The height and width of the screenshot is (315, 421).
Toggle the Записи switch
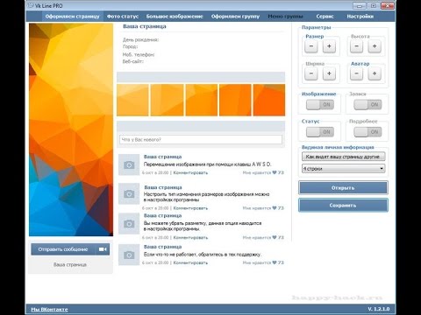pyautogui.click(x=367, y=105)
